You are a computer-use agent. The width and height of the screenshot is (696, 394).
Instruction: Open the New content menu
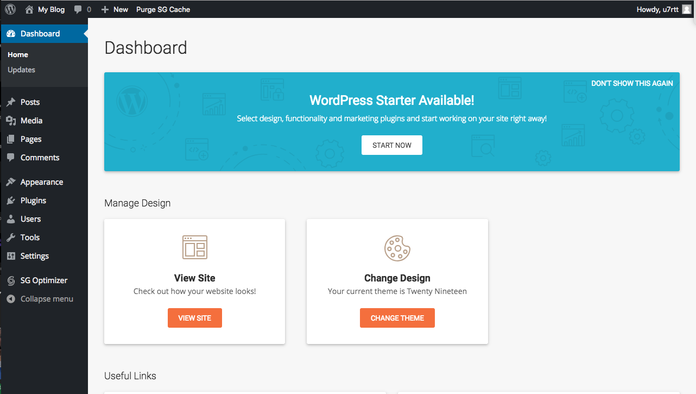(x=115, y=9)
